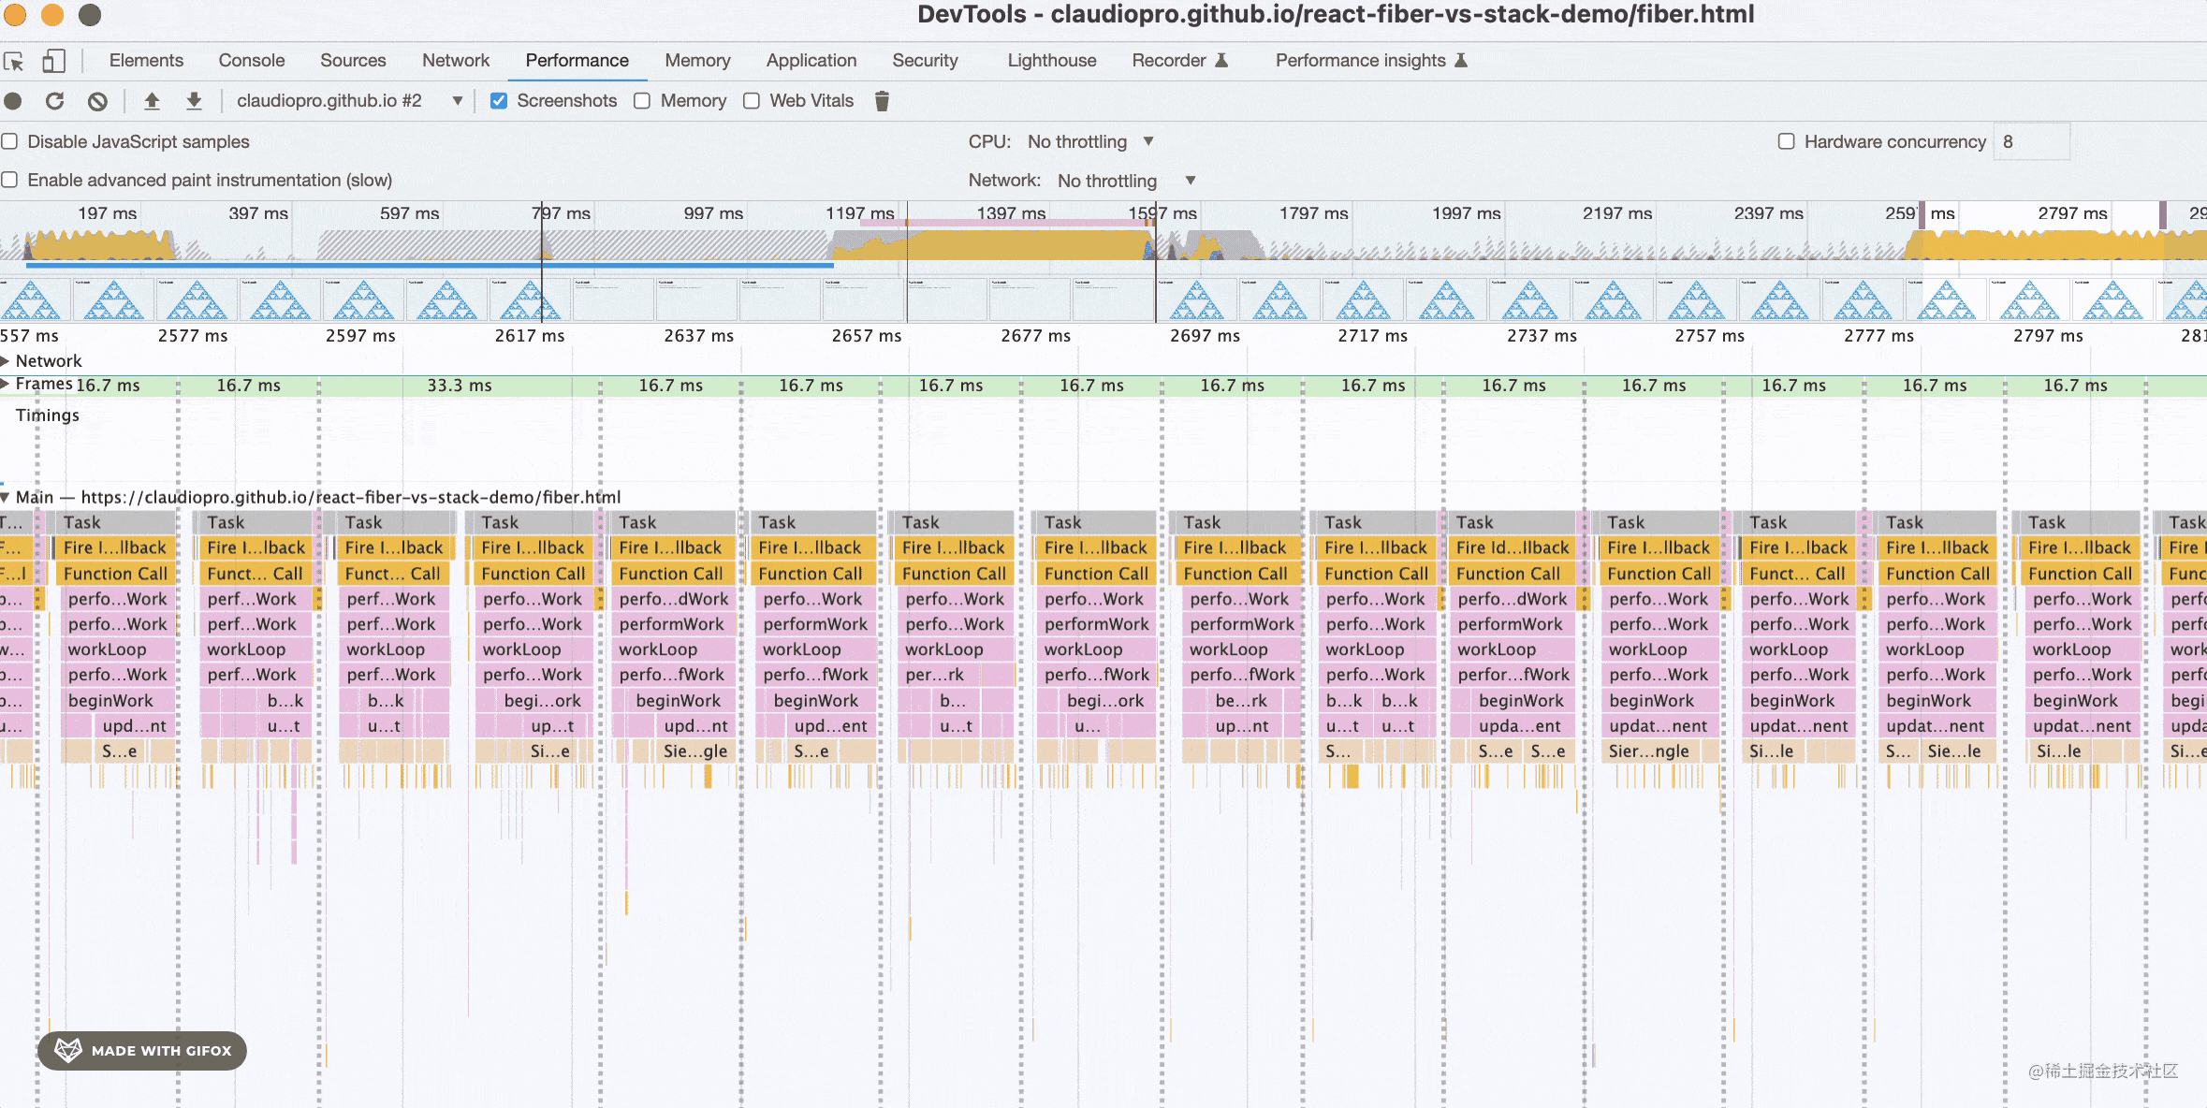Click the 33.3 ms frame block
This screenshot has width=2207, height=1108.
click(x=459, y=386)
